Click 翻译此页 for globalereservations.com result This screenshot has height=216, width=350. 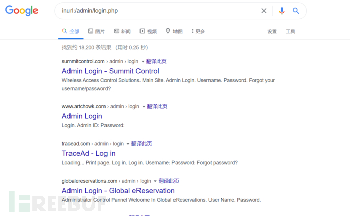169,181
